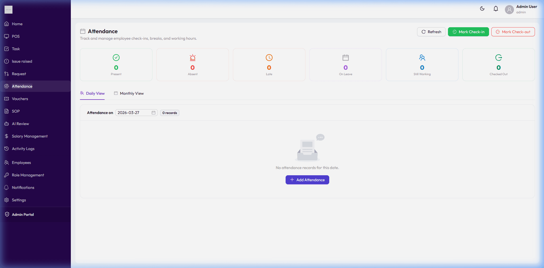
Task: Toggle dark mode with the moon icon
Action: [482, 9]
